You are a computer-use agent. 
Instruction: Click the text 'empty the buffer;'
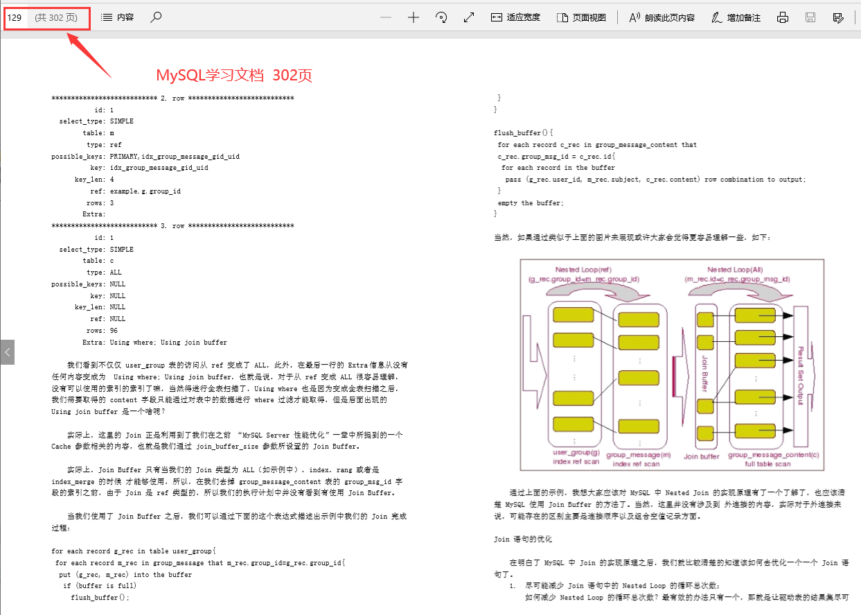coord(531,202)
